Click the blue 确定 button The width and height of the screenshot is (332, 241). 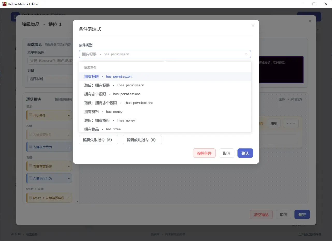[302, 215]
